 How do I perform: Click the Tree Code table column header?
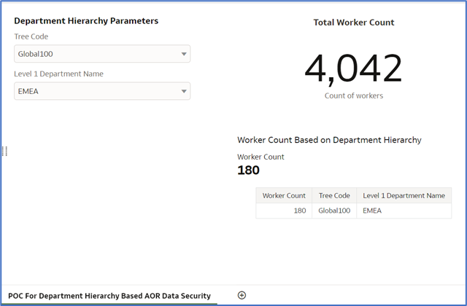click(x=334, y=196)
